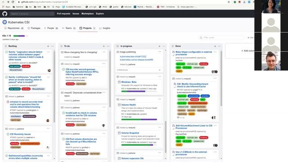Image resolution: width=288 pixels, height=162 pixels.
Task: Open CSI mounter second-guesses issue link
Action: pyautogui.click(x=82, y=72)
